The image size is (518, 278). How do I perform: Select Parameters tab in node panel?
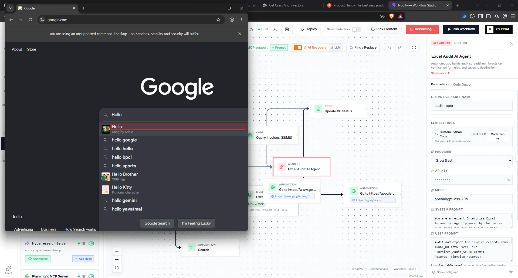[439, 84]
